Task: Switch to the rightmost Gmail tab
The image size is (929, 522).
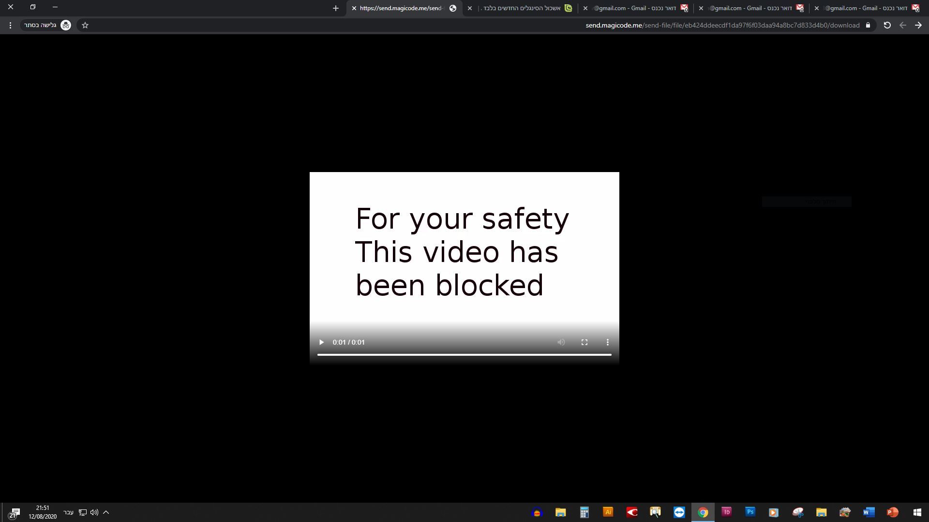Action: pos(866,8)
